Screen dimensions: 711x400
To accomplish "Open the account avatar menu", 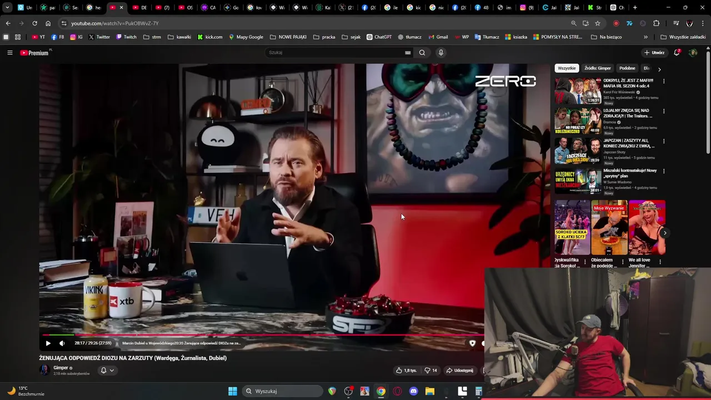I will [693, 53].
